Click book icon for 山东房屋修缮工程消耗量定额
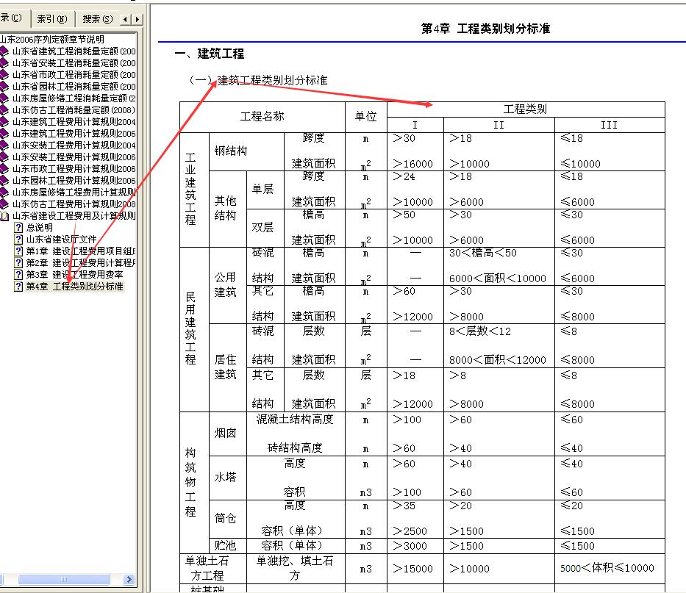 (x=4, y=98)
